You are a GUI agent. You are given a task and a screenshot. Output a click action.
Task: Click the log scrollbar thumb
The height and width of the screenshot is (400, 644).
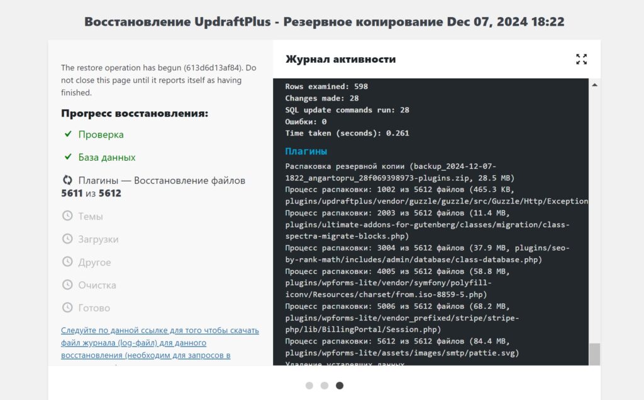[594, 354]
